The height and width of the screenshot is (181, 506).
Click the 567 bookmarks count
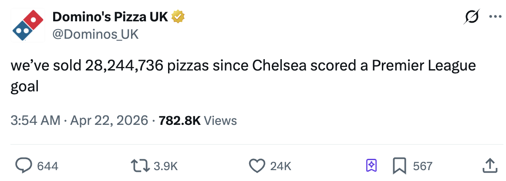pos(422,166)
